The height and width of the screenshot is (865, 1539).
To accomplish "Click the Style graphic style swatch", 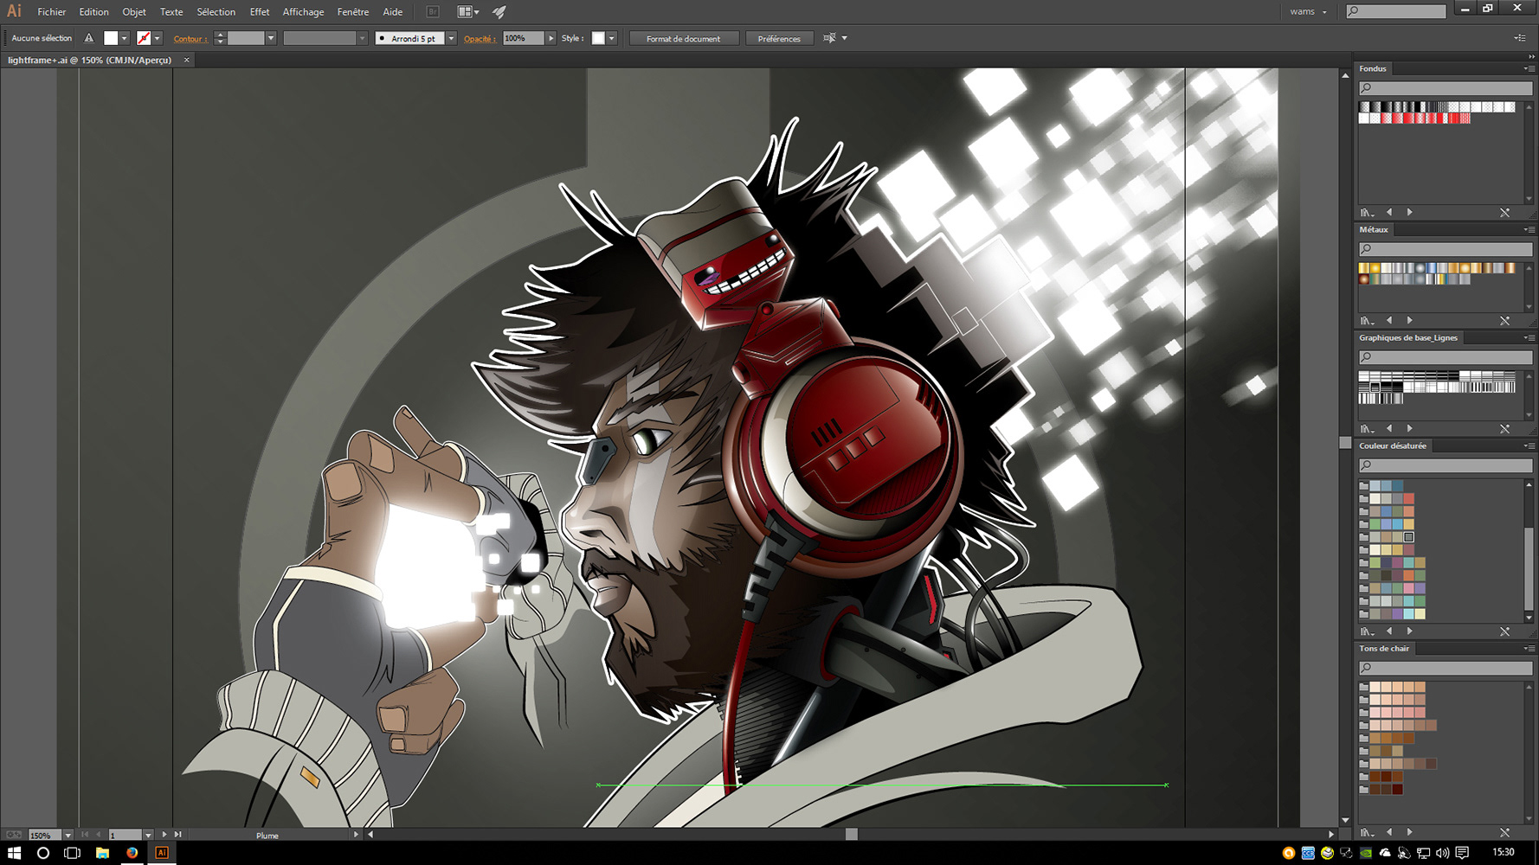I will (598, 38).
